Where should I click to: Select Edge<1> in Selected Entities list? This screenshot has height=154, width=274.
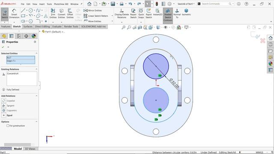pyautogui.click(x=21, y=61)
